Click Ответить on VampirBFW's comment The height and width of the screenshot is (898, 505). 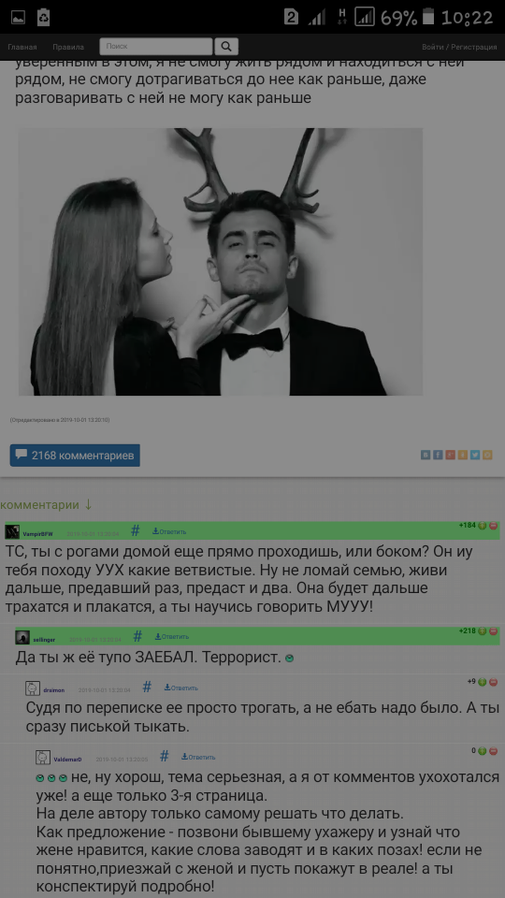(x=169, y=531)
